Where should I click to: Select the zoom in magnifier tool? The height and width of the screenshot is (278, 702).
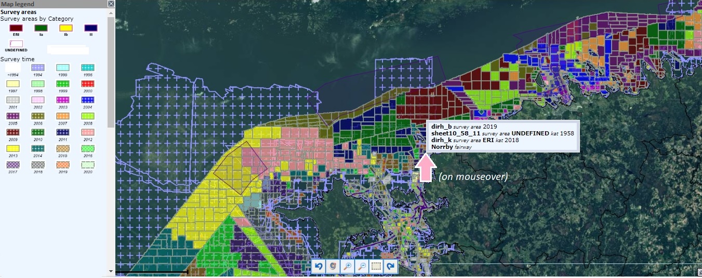(348, 267)
